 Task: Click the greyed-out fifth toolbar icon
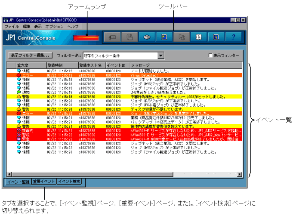pyautogui.click(x=182, y=37)
